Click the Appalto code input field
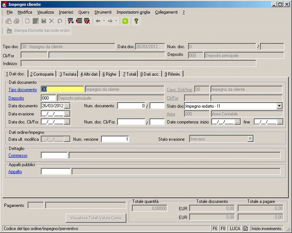 click(x=56, y=171)
